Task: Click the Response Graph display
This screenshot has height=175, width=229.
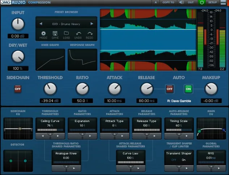Action: [82, 60]
